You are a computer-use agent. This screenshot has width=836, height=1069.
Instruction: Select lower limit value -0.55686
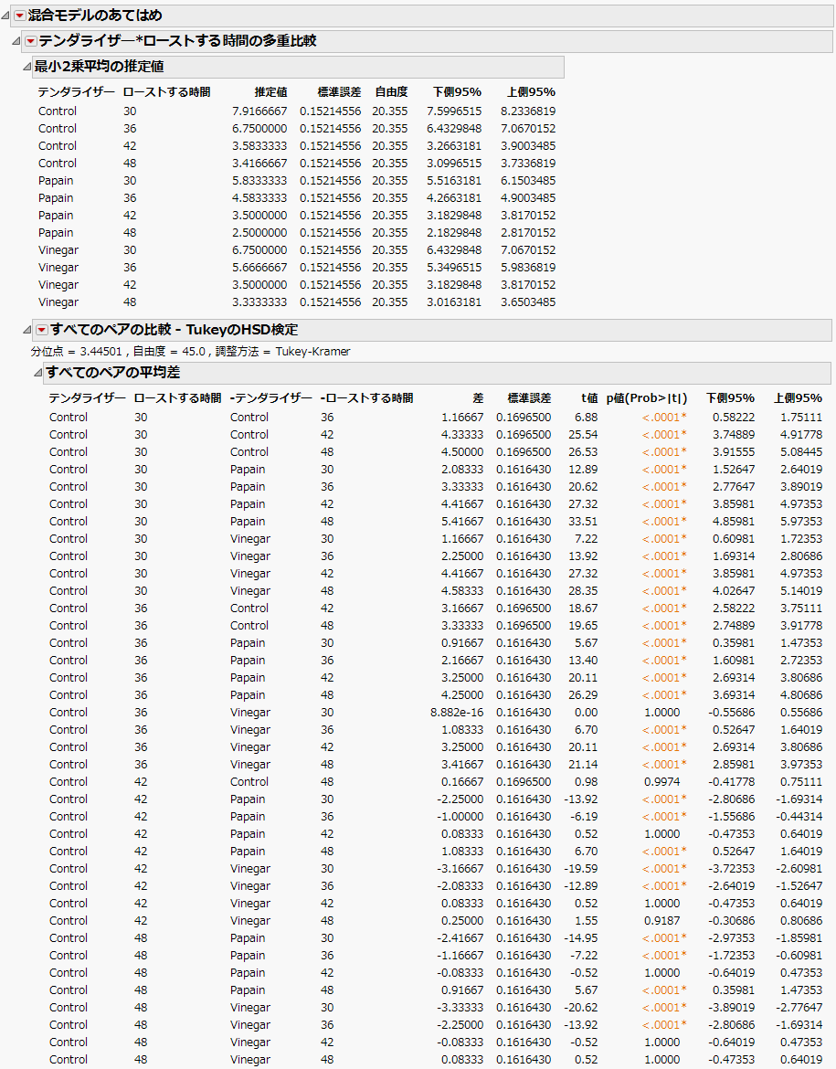pyautogui.click(x=731, y=713)
